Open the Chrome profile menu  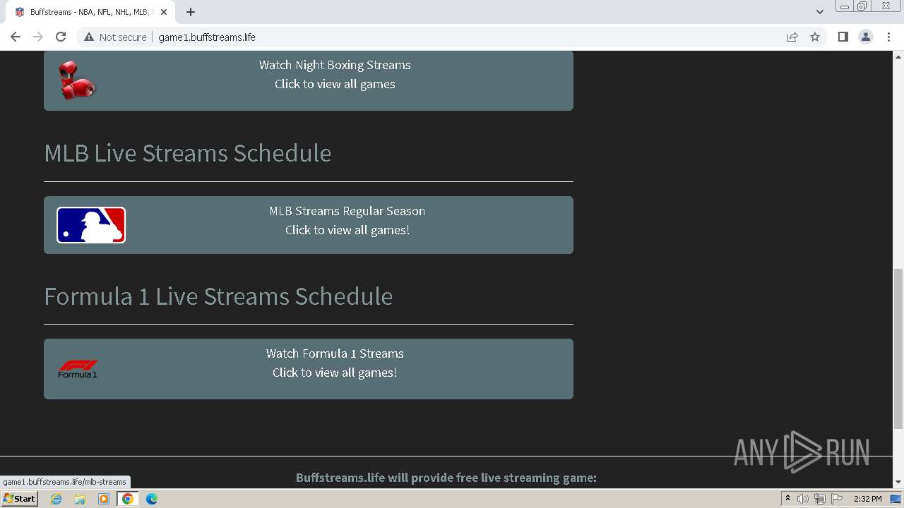(x=865, y=37)
